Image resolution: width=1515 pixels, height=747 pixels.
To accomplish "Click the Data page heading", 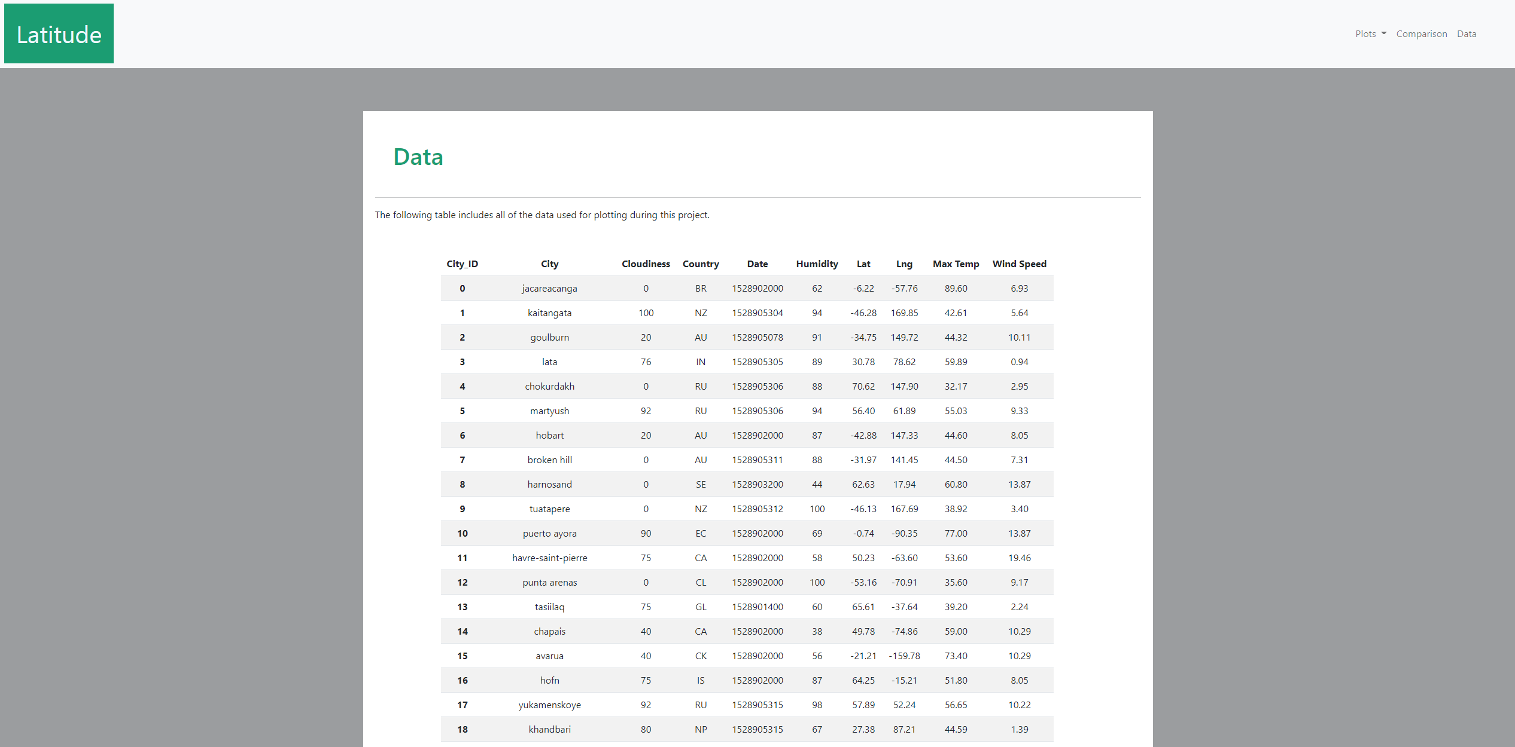I will [x=418, y=157].
